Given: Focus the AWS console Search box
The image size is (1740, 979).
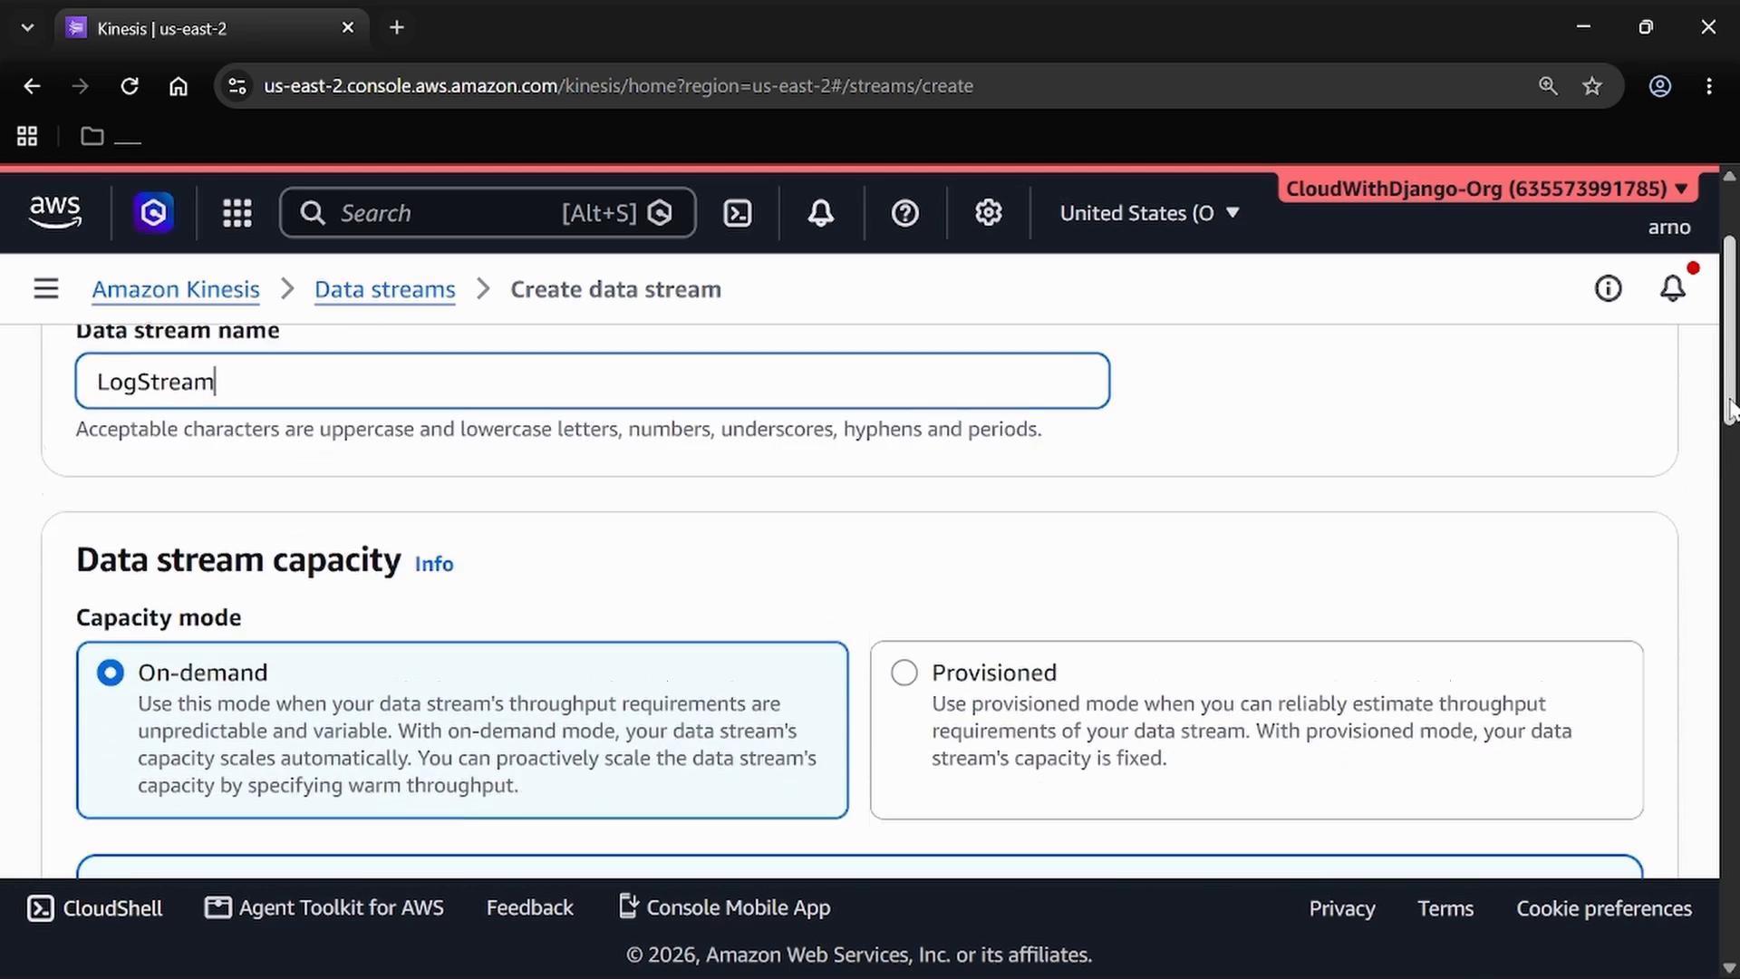Looking at the screenshot, I should click(488, 213).
